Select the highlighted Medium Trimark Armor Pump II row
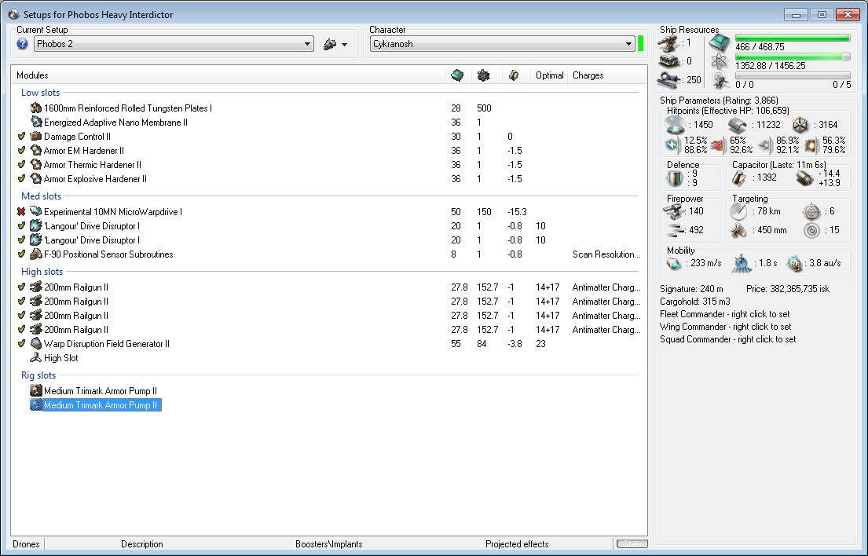The width and height of the screenshot is (868, 556). 95,405
